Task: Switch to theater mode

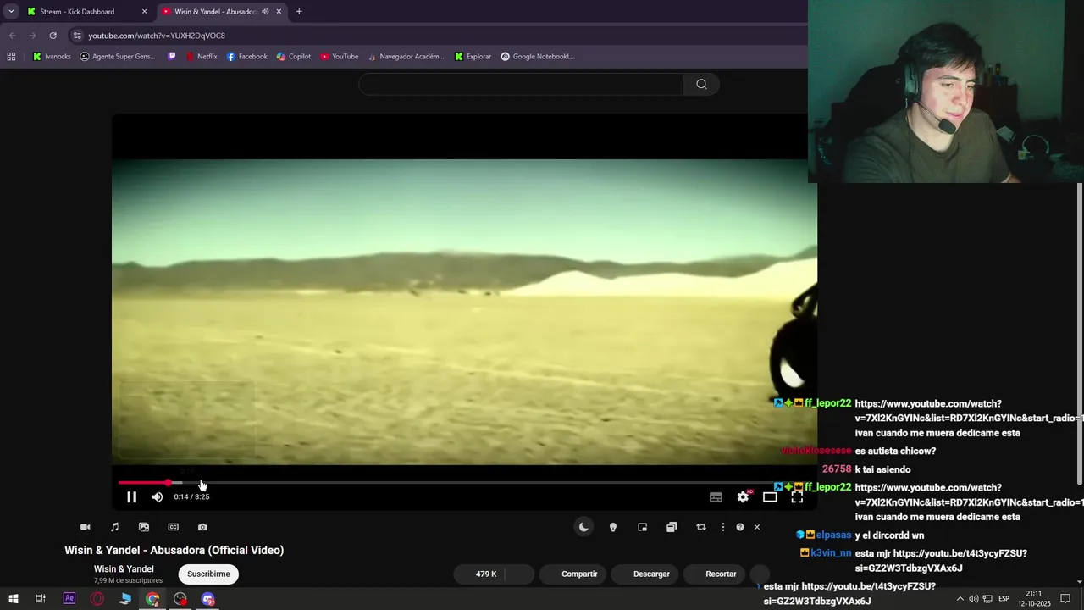Action: [770, 497]
